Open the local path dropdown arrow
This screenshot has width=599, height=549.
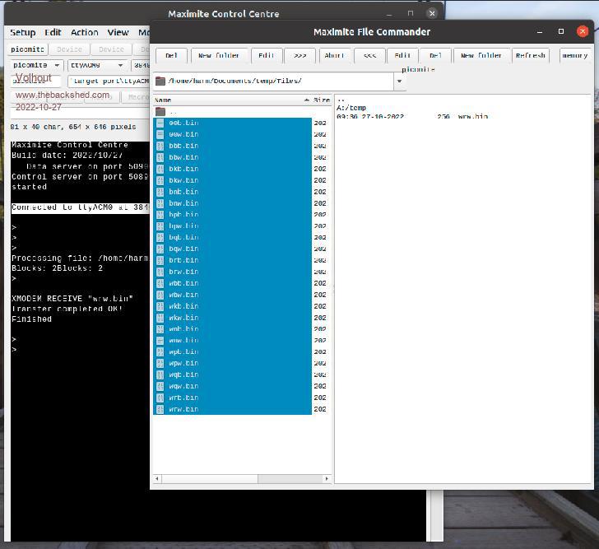click(x=400, y=81)
